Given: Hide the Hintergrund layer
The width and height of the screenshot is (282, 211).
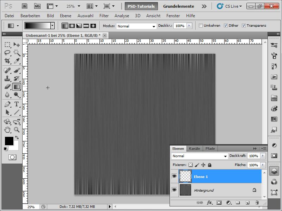Looking at the screenshot, I should (x=174, y=190).
